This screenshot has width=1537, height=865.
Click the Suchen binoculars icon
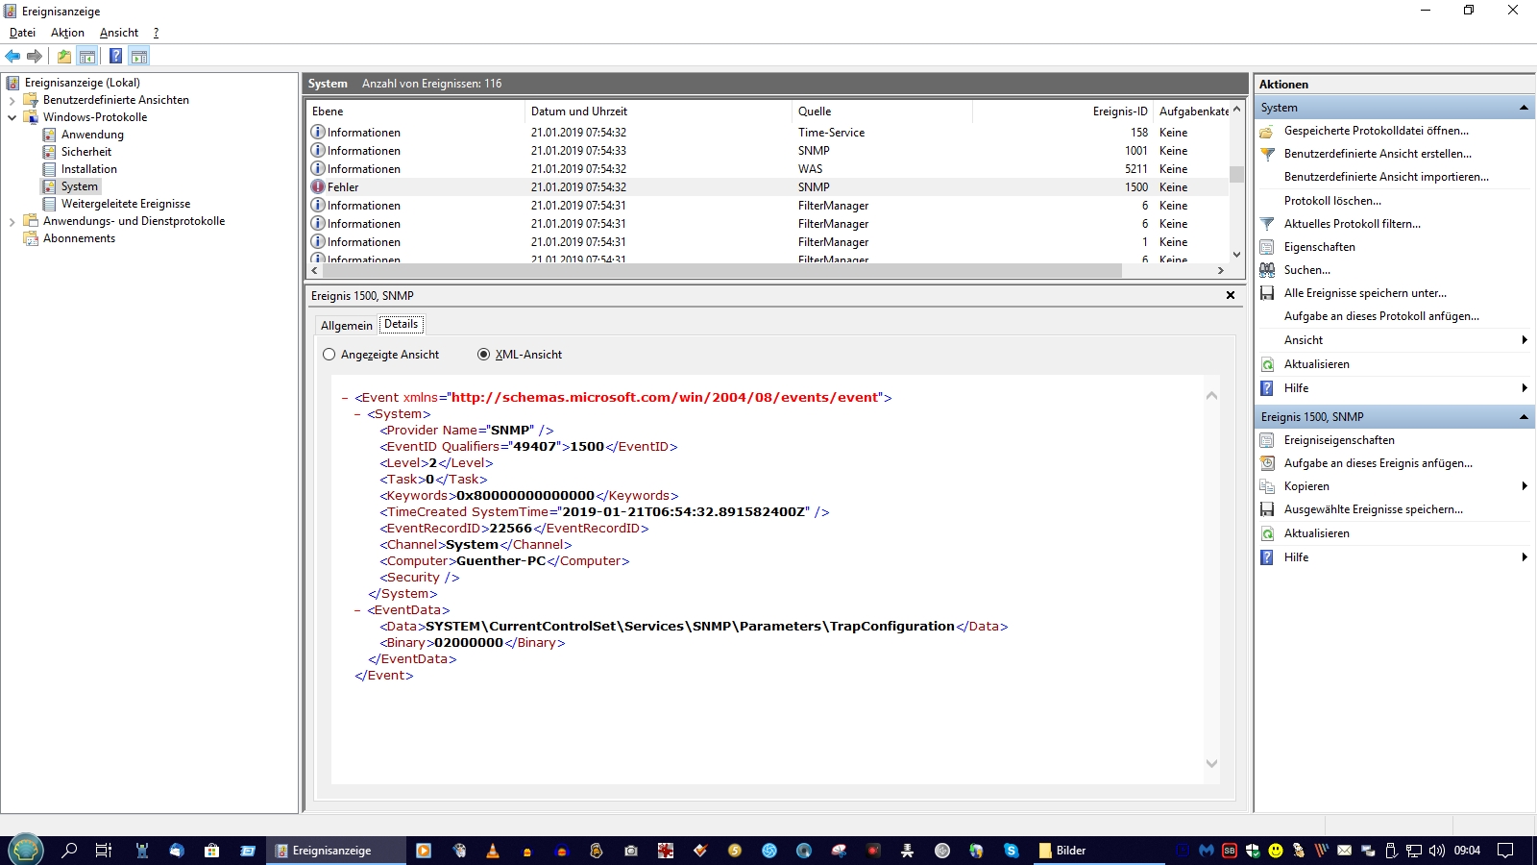(x=1267, y=270)
